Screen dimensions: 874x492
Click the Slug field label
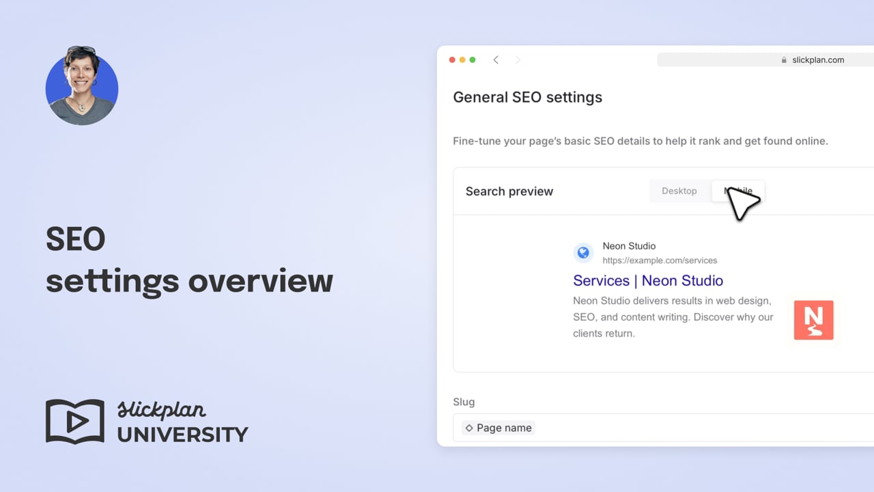point(464,402)
